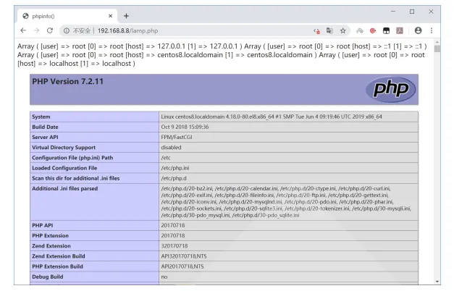Click the forward navigation arrow
Screen dimensions: 454x291
pyautogui.click(x=36, y=30)
